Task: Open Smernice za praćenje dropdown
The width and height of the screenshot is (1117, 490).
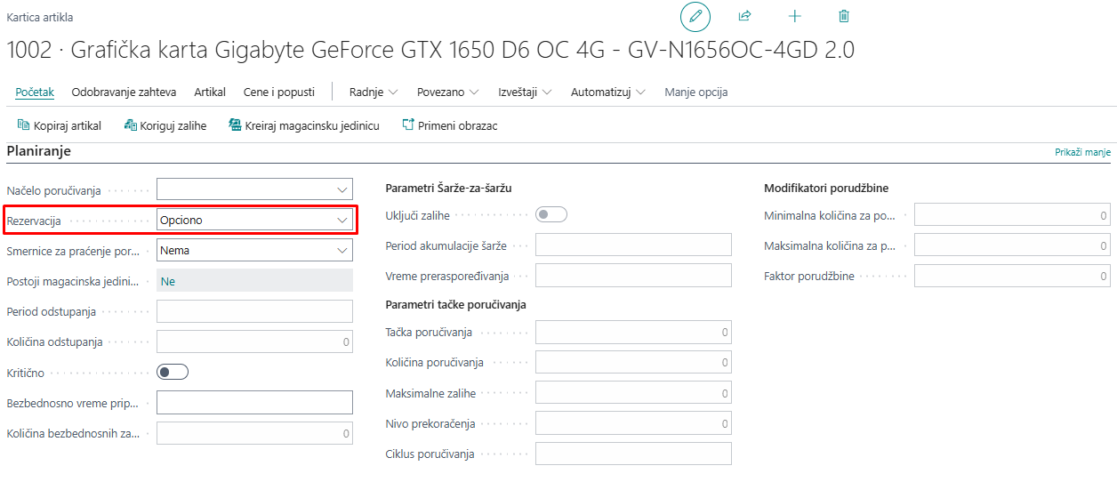Action: (x=254, y=251)
